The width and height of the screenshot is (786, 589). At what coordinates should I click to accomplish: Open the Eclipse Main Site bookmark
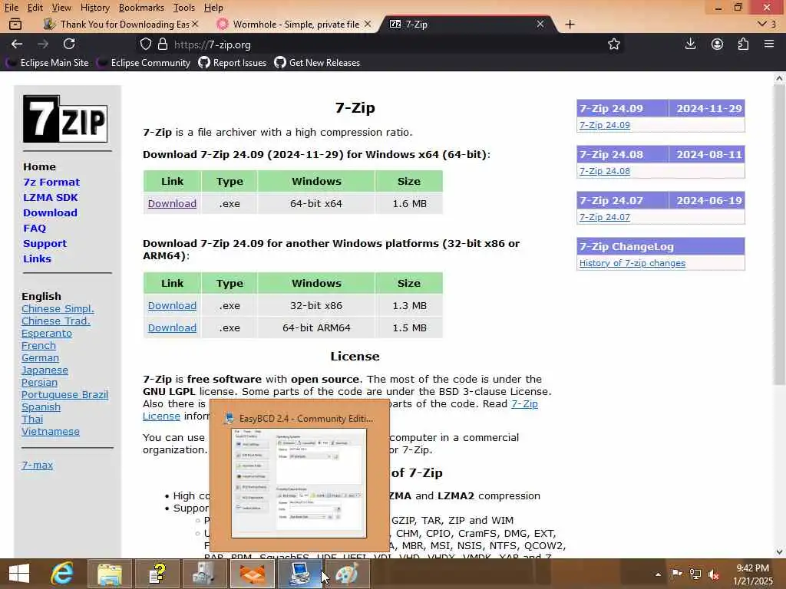click(x=48, y=63)
